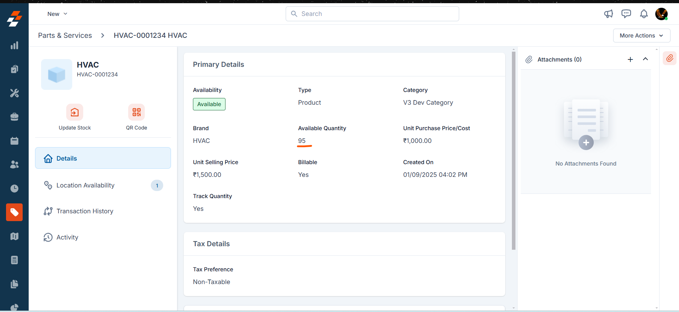The image size is (679, 312).
Task: Click the Search input field
Action: (x=372, y=14)
